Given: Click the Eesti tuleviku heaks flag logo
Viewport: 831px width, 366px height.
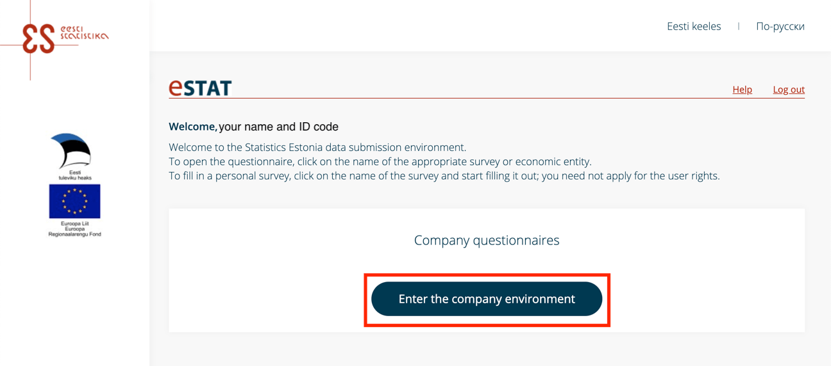Looking at the screenshot, I should 72,150.
